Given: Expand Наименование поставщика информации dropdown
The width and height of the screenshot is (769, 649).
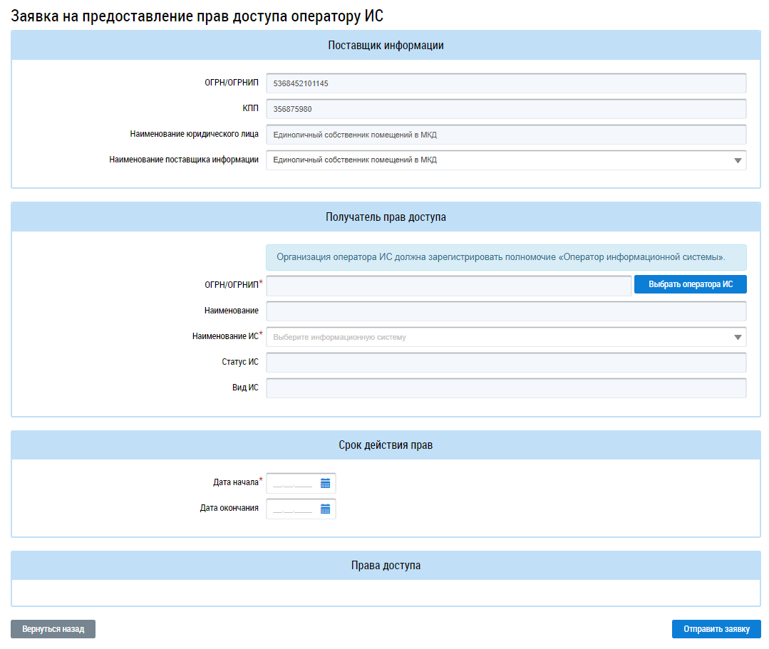Looking at the screenshot, I should point(738,160).
